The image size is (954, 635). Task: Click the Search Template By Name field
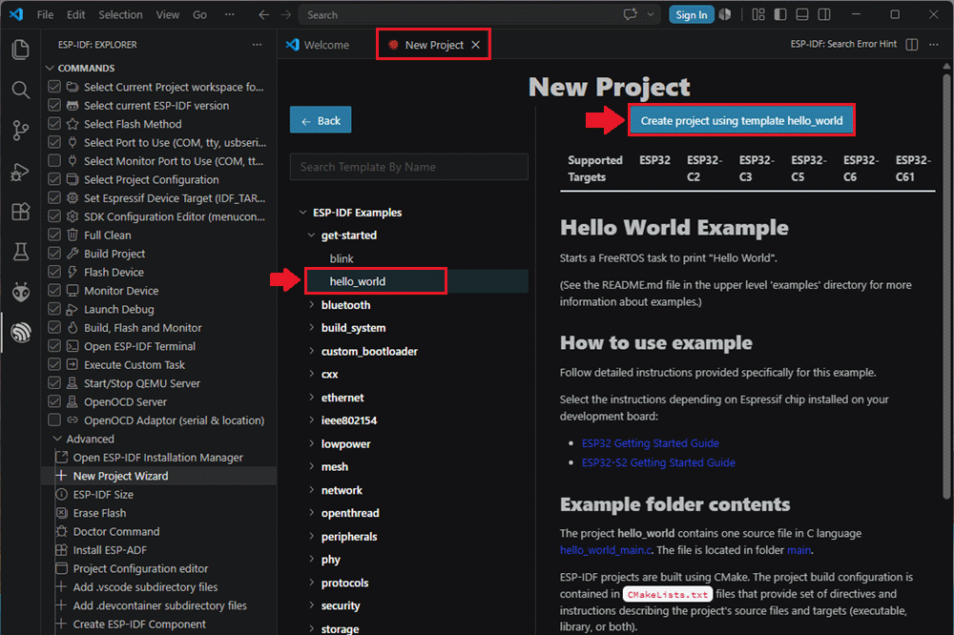click(x=409, y=167)
